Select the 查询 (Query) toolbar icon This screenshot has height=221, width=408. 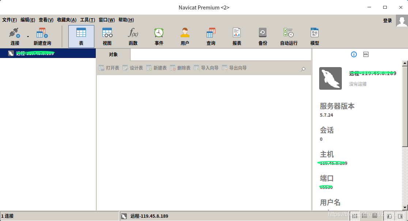pyautogui.click(x=211, y=33)
